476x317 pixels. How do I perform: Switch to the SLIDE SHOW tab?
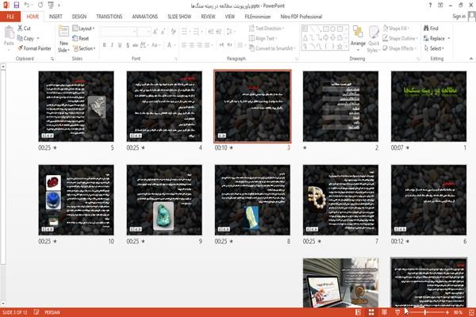tap(179, 17)
